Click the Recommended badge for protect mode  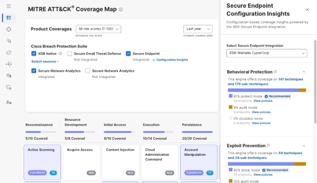pyautogui.click(x=278, y=96)
